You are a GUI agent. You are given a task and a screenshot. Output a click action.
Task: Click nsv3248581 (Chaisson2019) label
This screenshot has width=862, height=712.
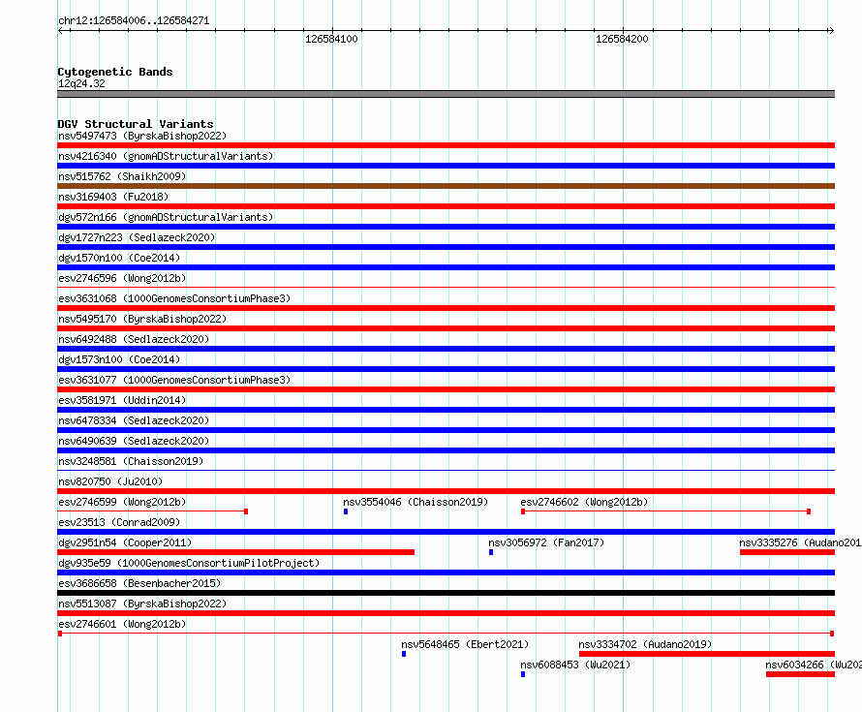click(x=131, y=461)
